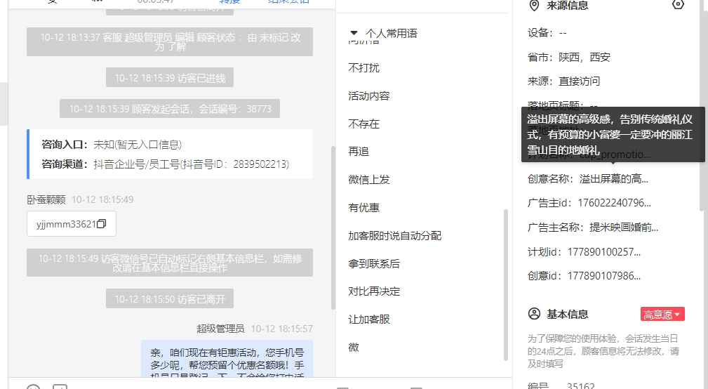Click the 18:15:50 访客已离开 notice

point(170,298)
